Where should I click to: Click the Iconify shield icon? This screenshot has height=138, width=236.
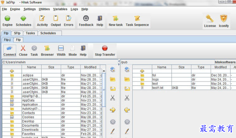point(224,18)
